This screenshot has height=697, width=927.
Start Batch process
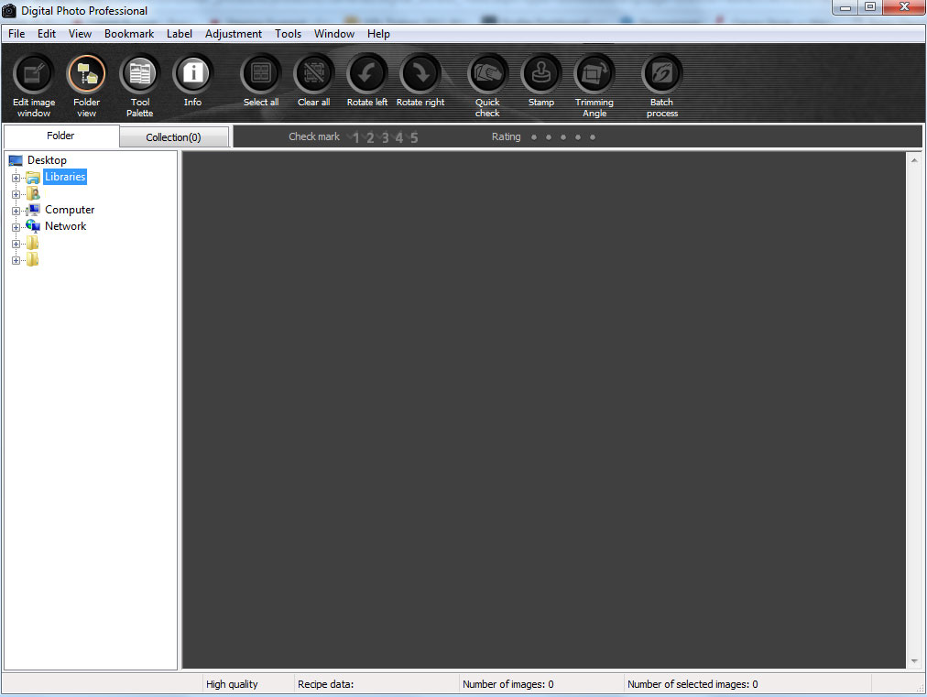(x=661, y=75)
